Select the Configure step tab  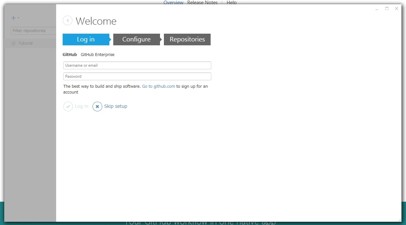pyautogui.click(x=137, y=39)
